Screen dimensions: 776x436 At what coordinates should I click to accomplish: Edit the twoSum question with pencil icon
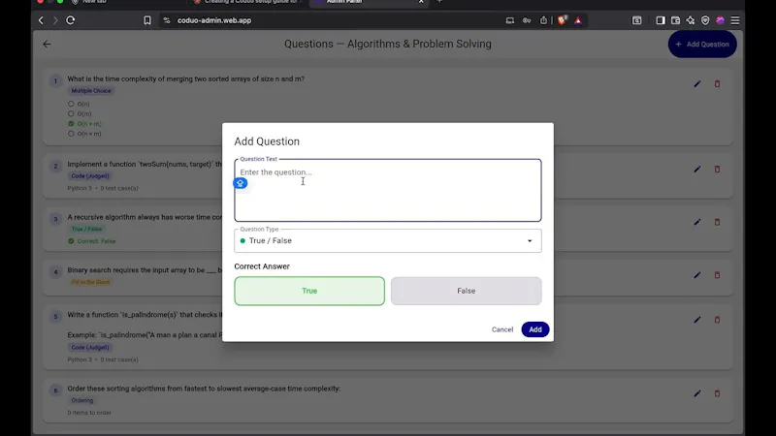pos(697,169)
